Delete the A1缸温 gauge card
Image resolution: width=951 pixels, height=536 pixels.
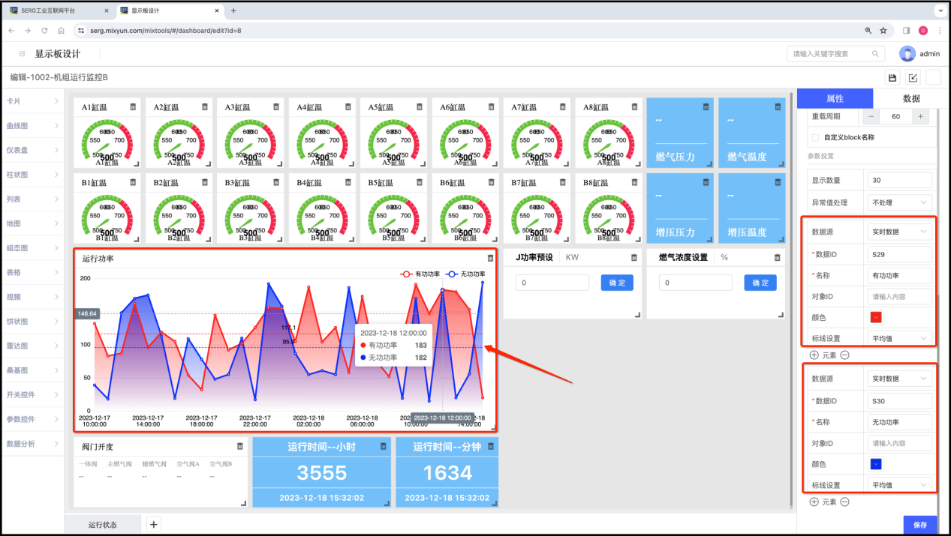pos(133,107)
